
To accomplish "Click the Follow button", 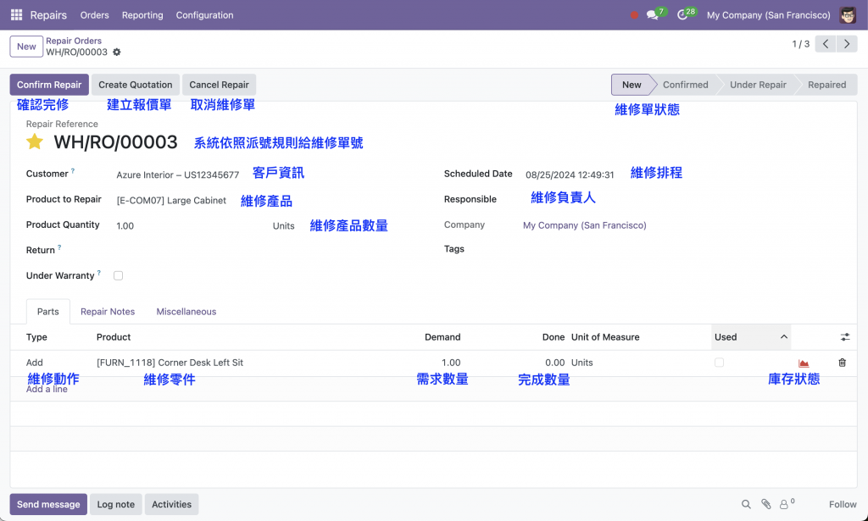I will (843, 504).
